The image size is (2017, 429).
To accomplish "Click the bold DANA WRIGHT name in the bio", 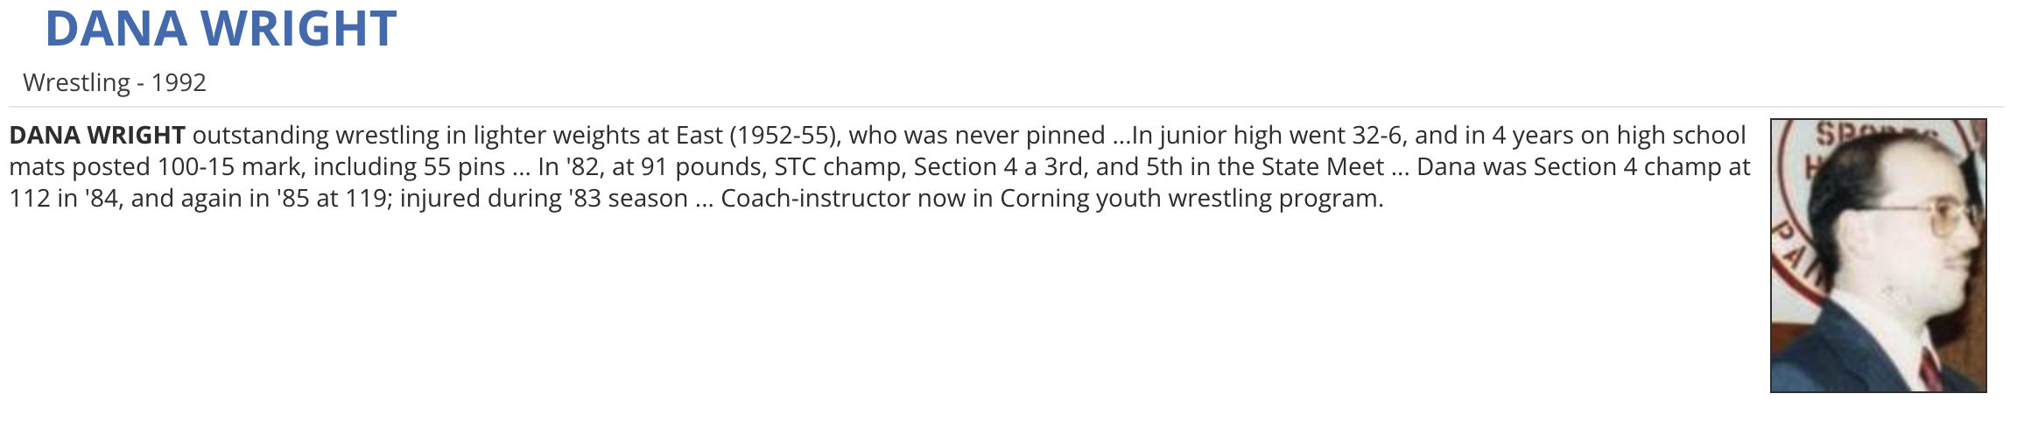I will coord(97,136).
